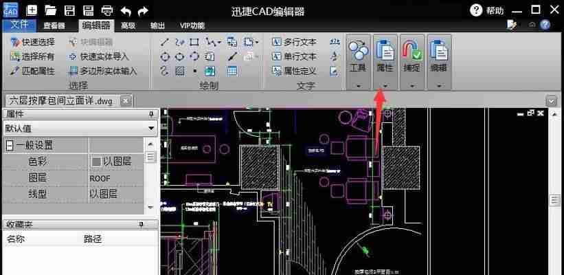Toggle the pin on the 属性 panel
The height and width of the screenshot is (275, 564).
151,114
